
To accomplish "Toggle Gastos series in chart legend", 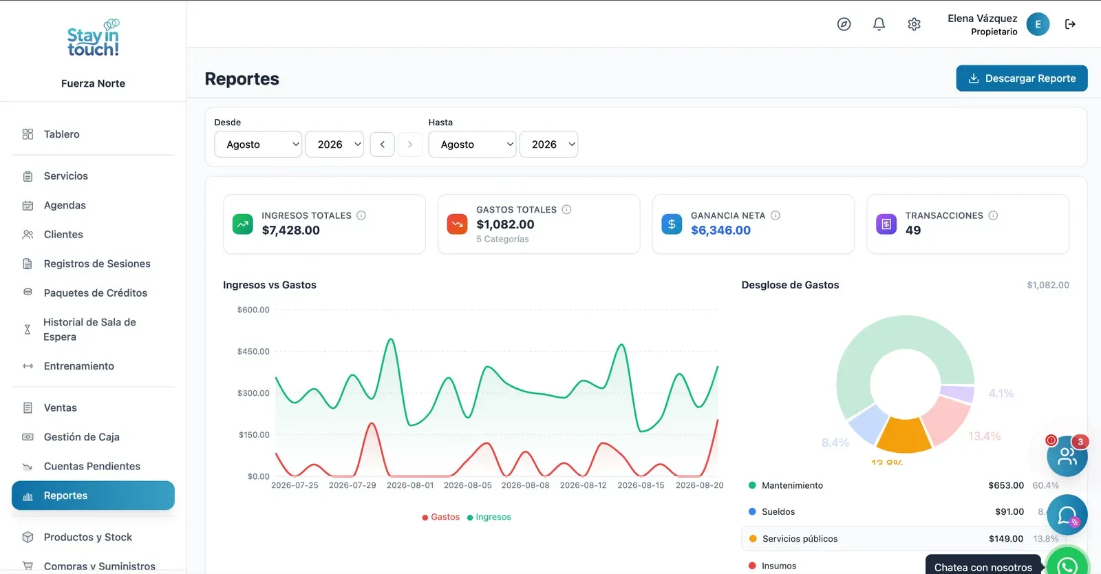I will point(440,517).
